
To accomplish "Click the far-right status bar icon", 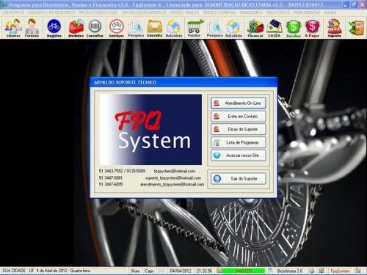I will pos(358,271).
